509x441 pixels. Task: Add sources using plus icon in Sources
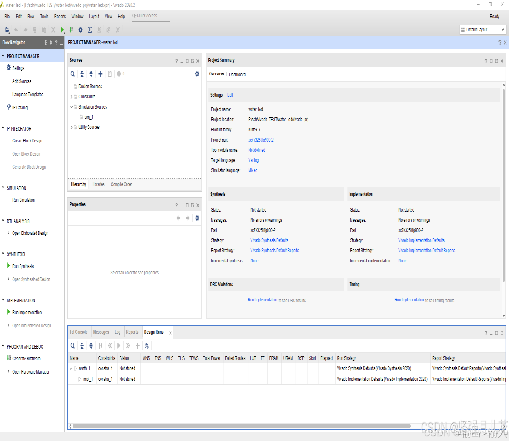pos(101,74)
